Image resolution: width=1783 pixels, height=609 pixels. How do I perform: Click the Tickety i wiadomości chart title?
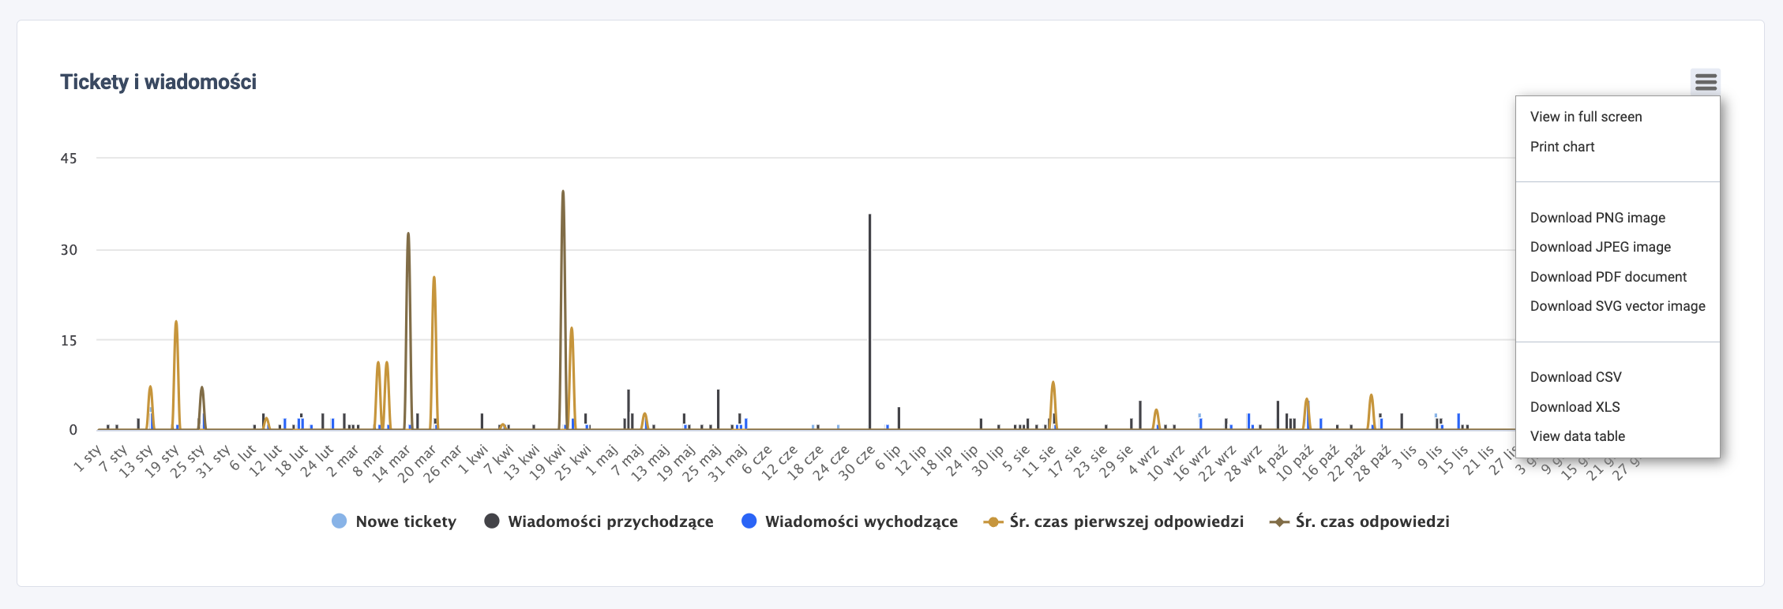click(158, 82)
